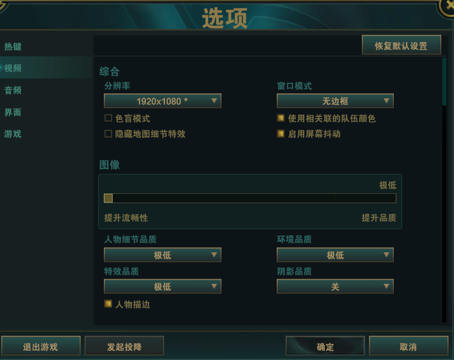Open the 热键 (hotkeys) settings tab

(x=13, y=46)
